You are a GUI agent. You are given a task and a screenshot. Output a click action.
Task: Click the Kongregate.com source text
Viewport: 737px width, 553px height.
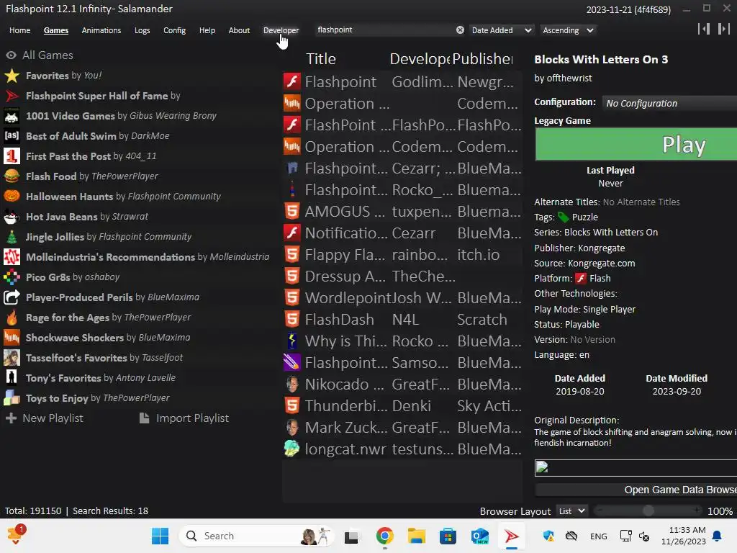601,264
